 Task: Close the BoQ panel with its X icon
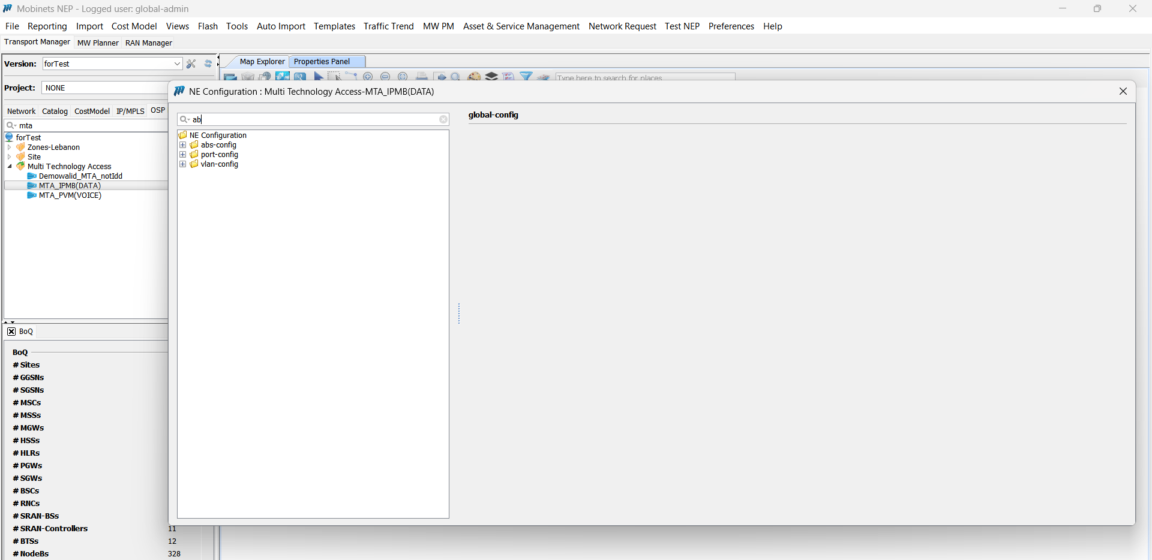pyautogui.click(x=11, y=332)
